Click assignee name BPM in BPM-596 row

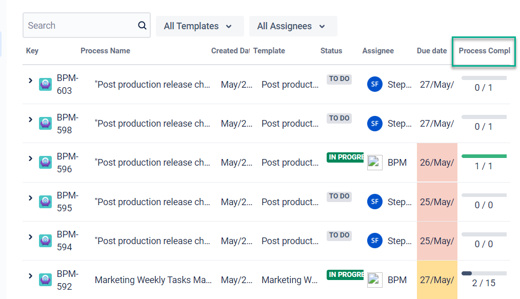(x=397, y=163)
